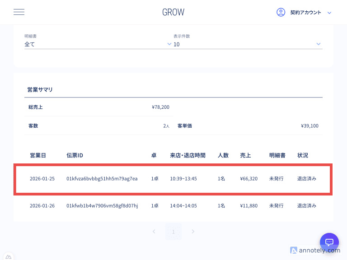Screen dimensions: 347x260
Task: Select page 1 in pagination
Action: pyautogui.click(x=173, y=232)
